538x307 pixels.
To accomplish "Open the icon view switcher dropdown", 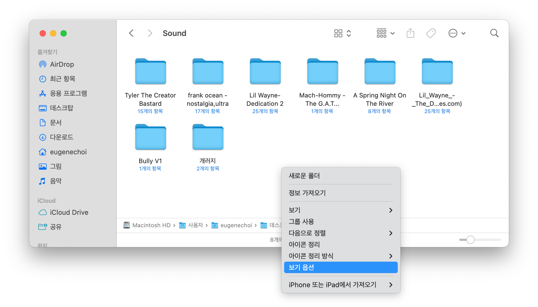I will pyautogui.click(x=343, y=33).
